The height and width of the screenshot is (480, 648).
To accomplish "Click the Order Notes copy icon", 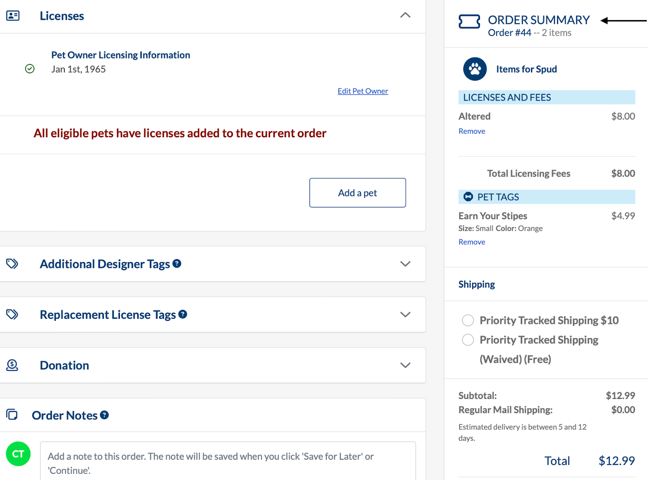I will click(x=12, y=415).
